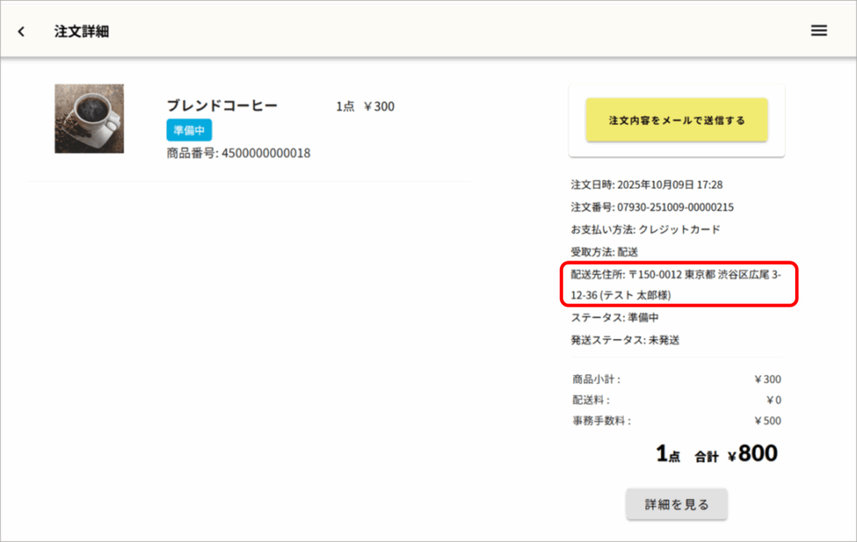
Task: Click the 商品番号 4500000000018 text
Action: tap(239, 153)
